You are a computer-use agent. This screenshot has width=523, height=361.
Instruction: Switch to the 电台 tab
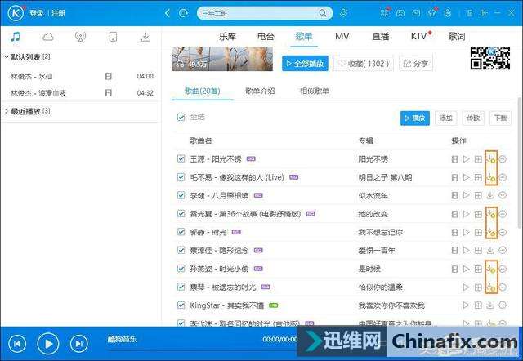coord(266,36)
